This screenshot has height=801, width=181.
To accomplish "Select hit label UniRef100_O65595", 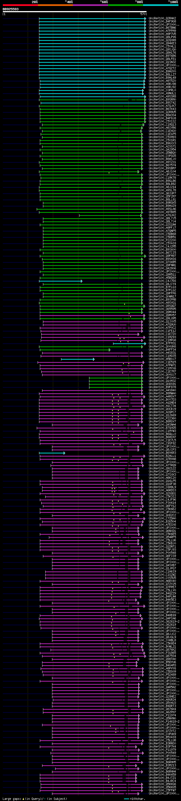I will (162, 309).
